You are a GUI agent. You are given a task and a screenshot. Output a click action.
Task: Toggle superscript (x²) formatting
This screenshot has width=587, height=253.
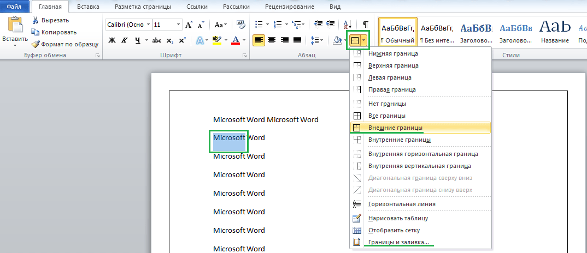(183, 40)
